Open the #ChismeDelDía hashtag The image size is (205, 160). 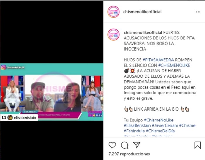click(x=160, y=131)
